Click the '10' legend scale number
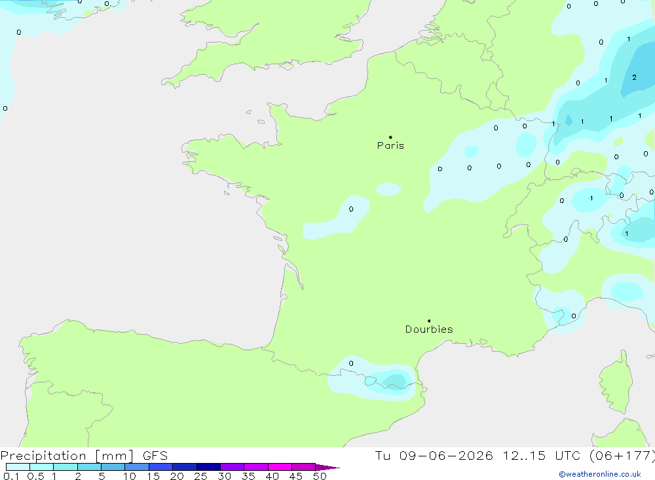655x480 pixels. tap(130, 476)
